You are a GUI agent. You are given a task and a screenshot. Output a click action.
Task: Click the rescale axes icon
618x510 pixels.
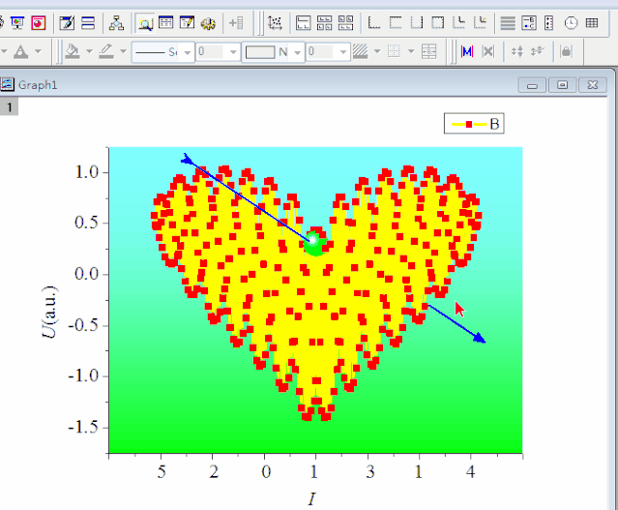tap(275, 22)
